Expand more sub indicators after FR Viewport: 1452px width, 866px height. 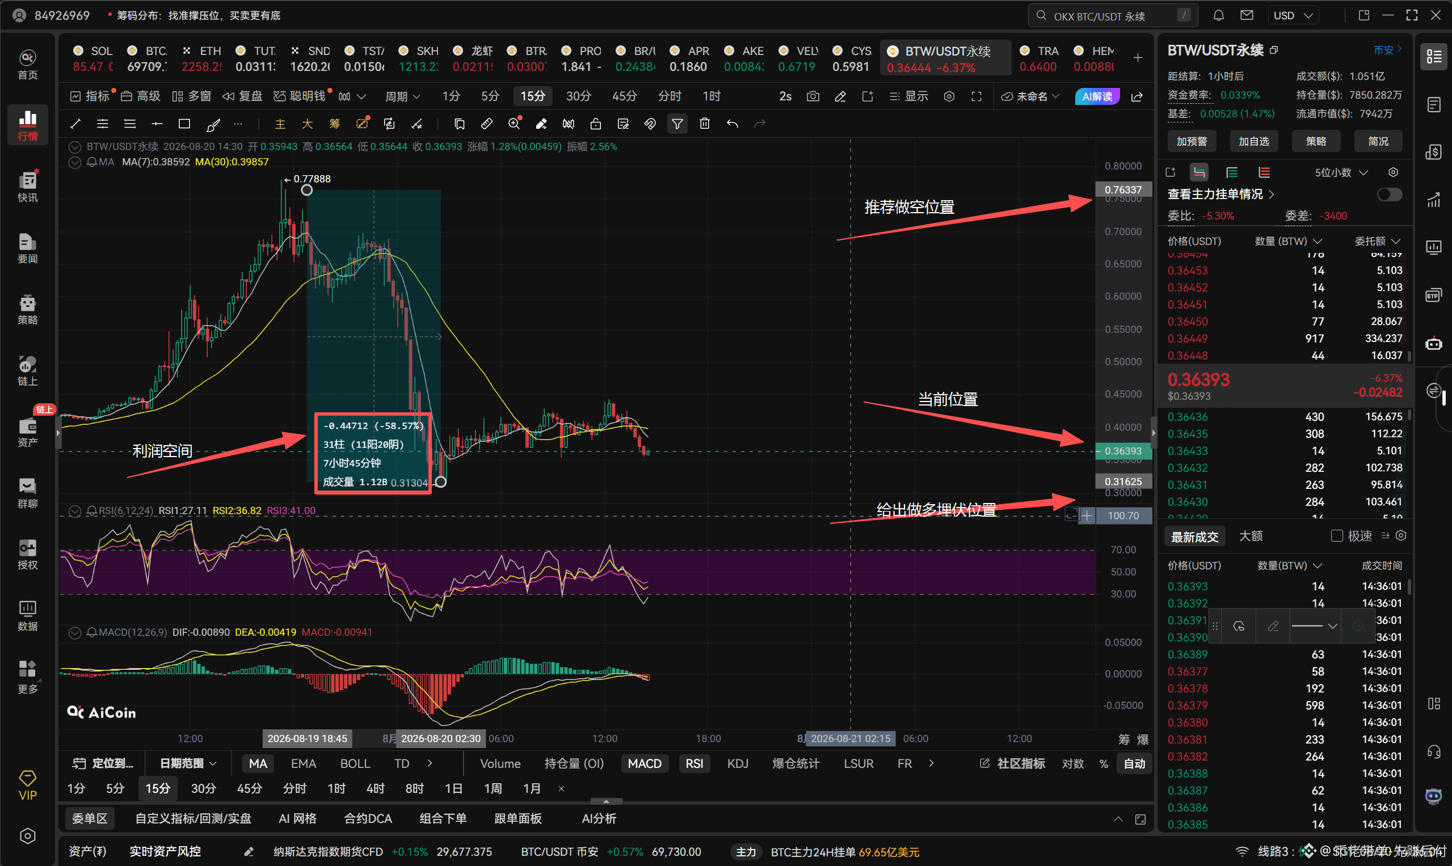pos(931,764)
